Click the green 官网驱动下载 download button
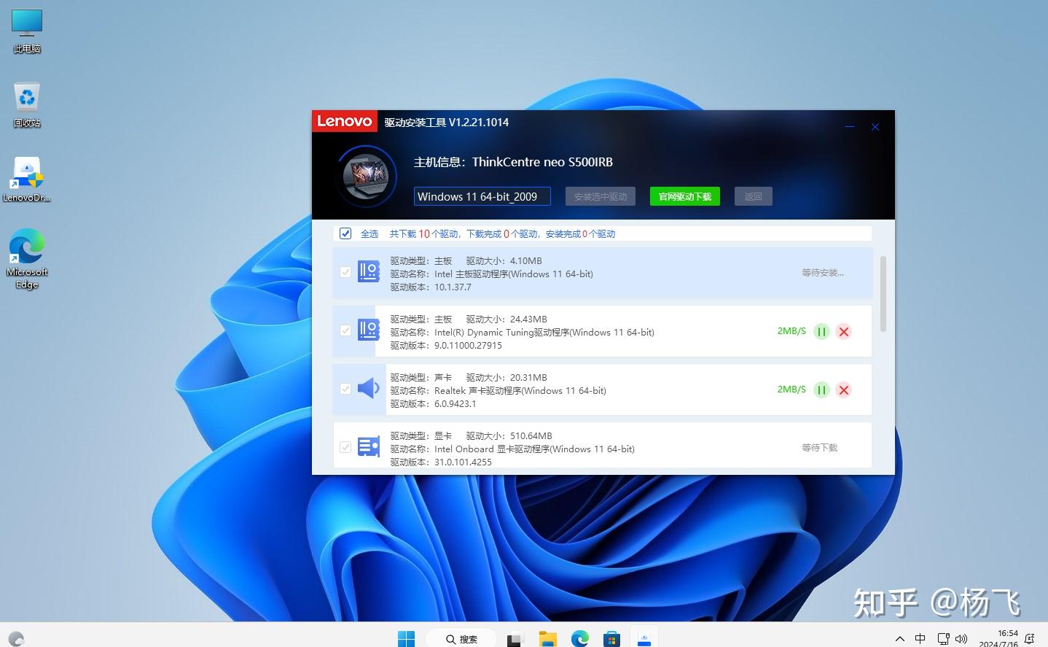Viewport: 1048px width, 647px height. (x=684, y=195)
